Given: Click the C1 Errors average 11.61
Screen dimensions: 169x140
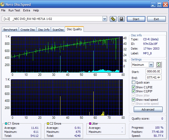Looking at the screenshot, I should (x=35, y=128).
